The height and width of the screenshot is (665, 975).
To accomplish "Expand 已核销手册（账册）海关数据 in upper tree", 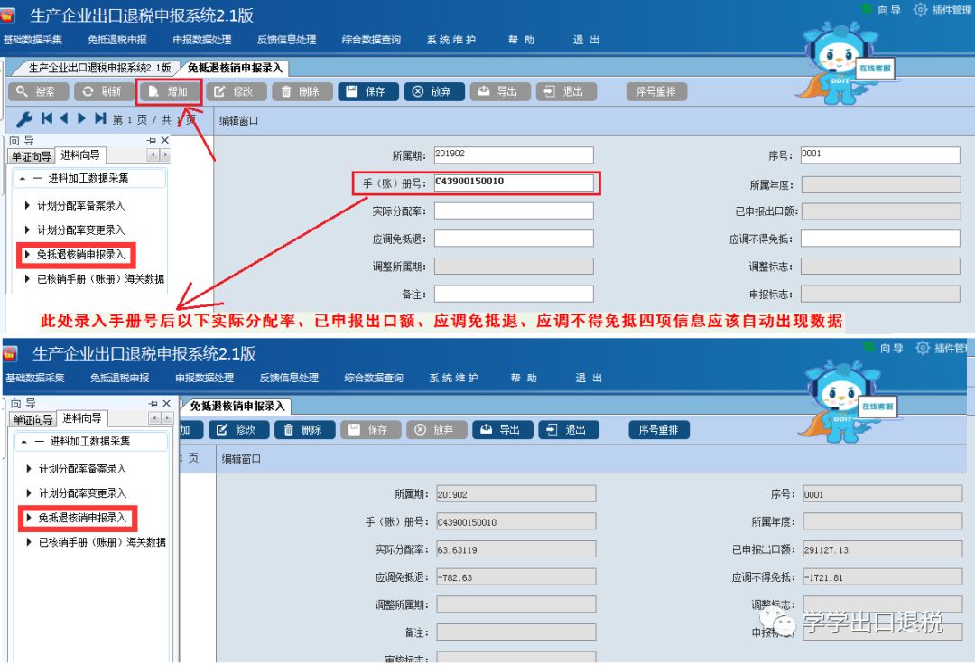I will [x=27, y=278].
